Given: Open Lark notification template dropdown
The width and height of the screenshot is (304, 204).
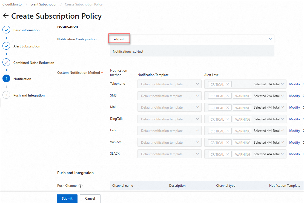Looking at the screenshot, I should tap(170, 131).
